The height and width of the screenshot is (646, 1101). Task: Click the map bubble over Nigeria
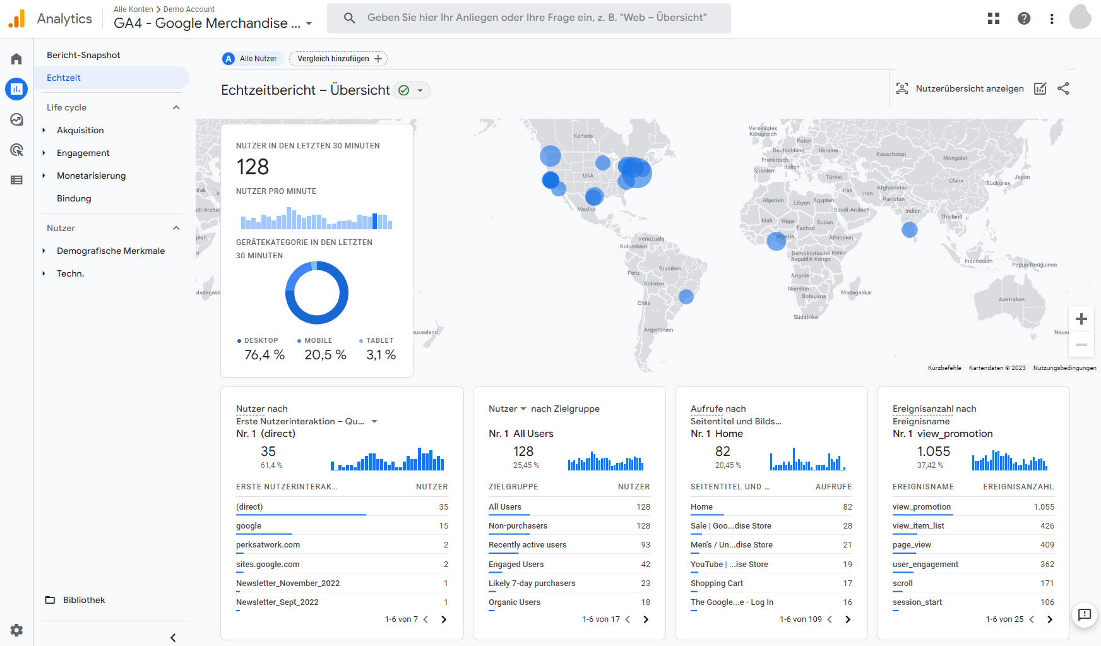[x=776, y=241]
